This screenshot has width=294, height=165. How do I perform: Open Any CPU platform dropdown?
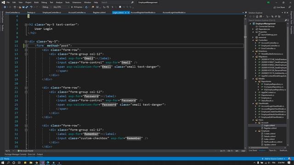point(61,7)
